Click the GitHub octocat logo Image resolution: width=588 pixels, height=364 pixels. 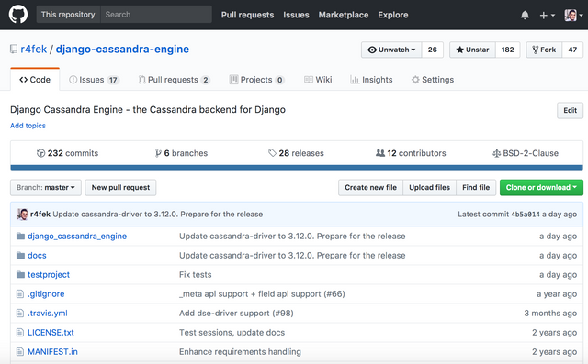pos(18,15)
